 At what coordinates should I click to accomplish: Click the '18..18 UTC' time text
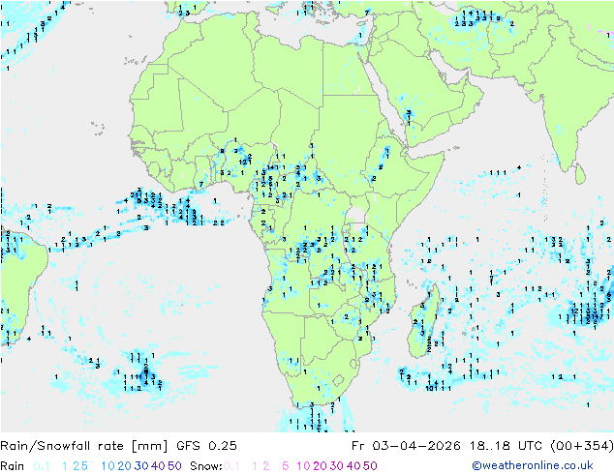pyautogui.click(x=506, y=446)
